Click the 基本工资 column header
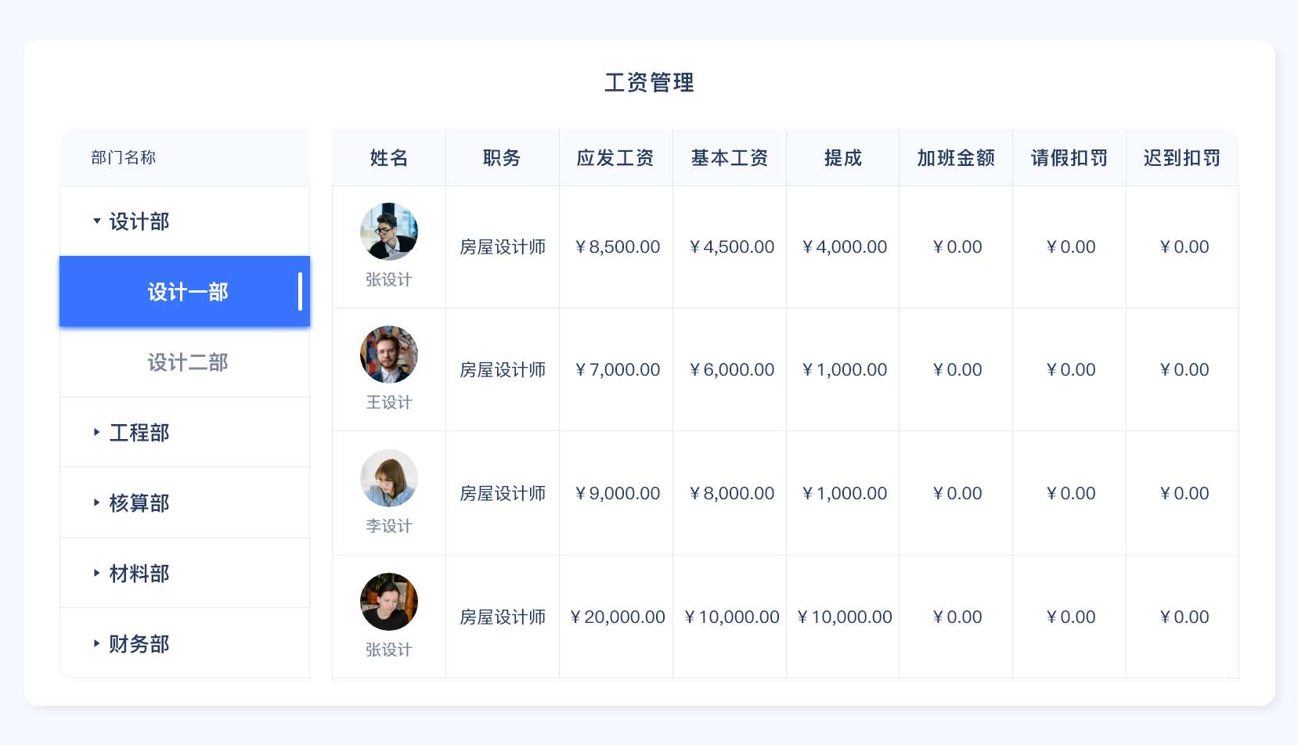Image resolution: width=1298 pixels, height=745 pixels. click(x=729, y=158)
